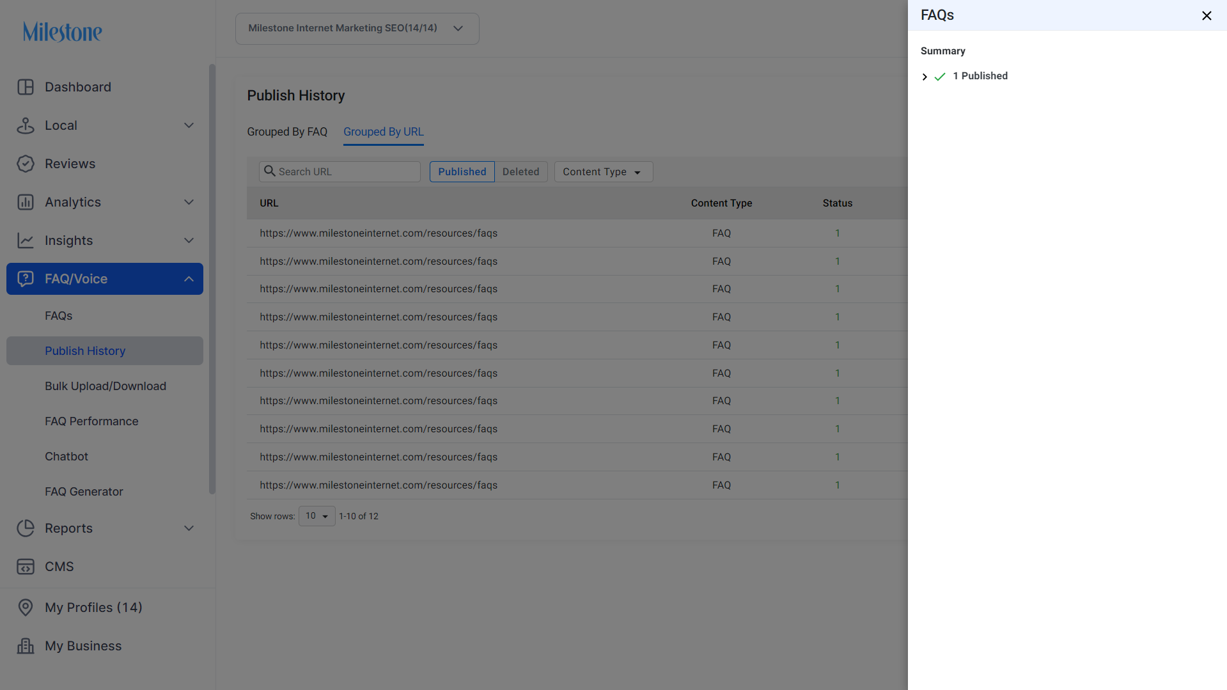Click the Content Type column header

click(721, 203)
